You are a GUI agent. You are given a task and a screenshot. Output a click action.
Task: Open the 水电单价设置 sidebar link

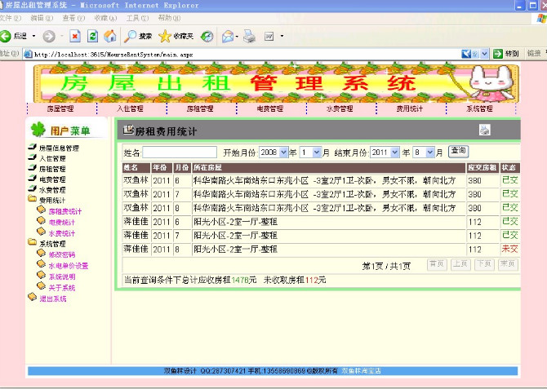click(x=69, y=266)
